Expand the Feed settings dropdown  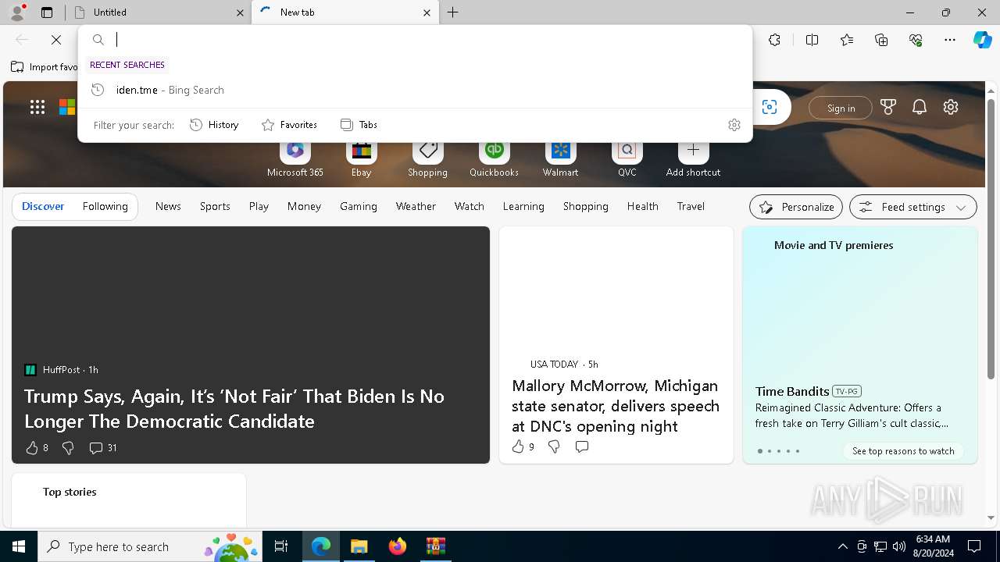coord(913,207)
